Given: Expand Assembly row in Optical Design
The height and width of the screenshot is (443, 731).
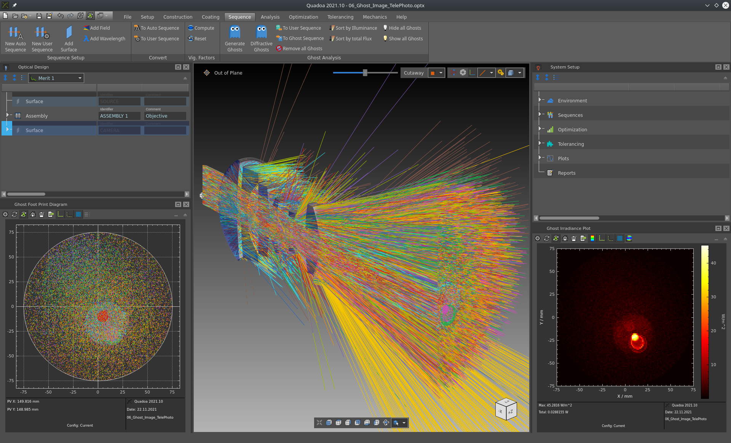Looking at the screenshot, I should pyautogui.click(x=7, y=115).
